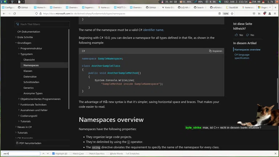Click the Nach Titel filtern input
Screen dimensions: 279x157
pos(42,24)
